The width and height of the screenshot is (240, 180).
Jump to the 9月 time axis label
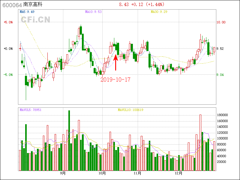(63, 173)
